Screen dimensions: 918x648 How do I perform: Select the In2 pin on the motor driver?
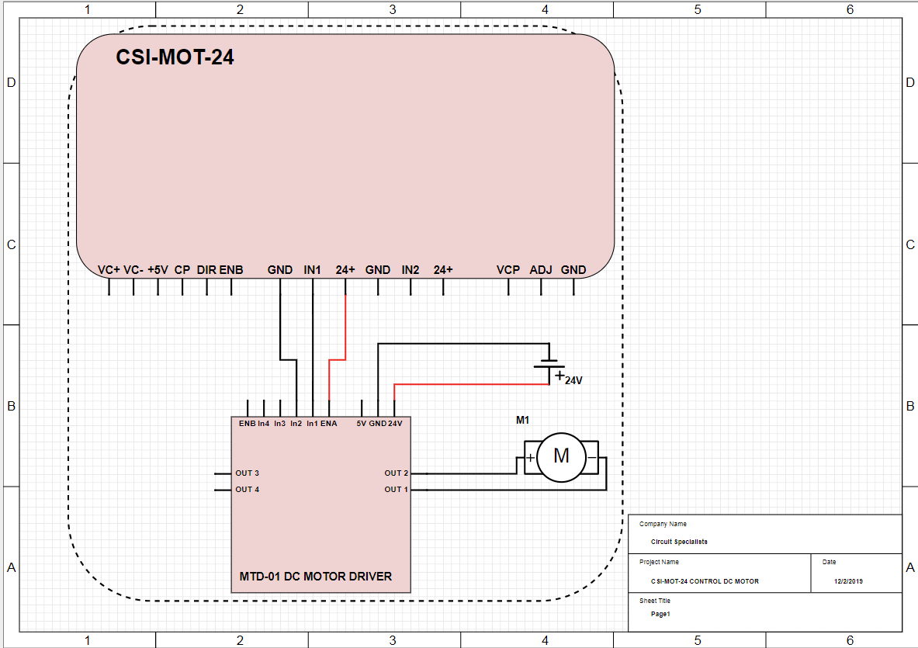(x=296, y=423)
